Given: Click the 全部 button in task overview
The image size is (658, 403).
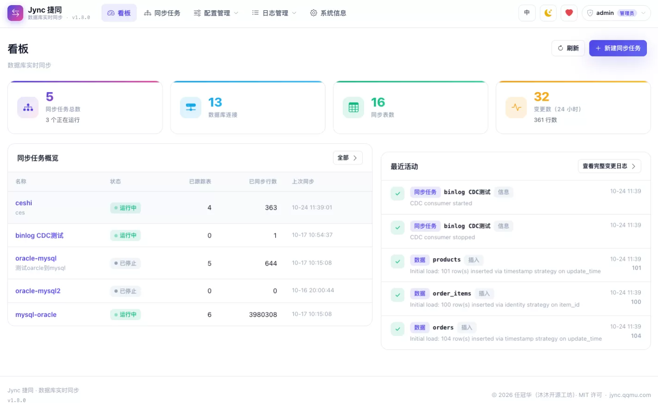Looking at the screenshot, I should point(348,158).
